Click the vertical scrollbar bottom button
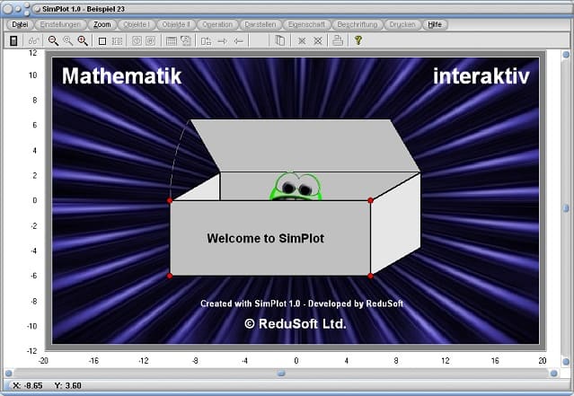This screenshot has width=574, height=396. 566,361
